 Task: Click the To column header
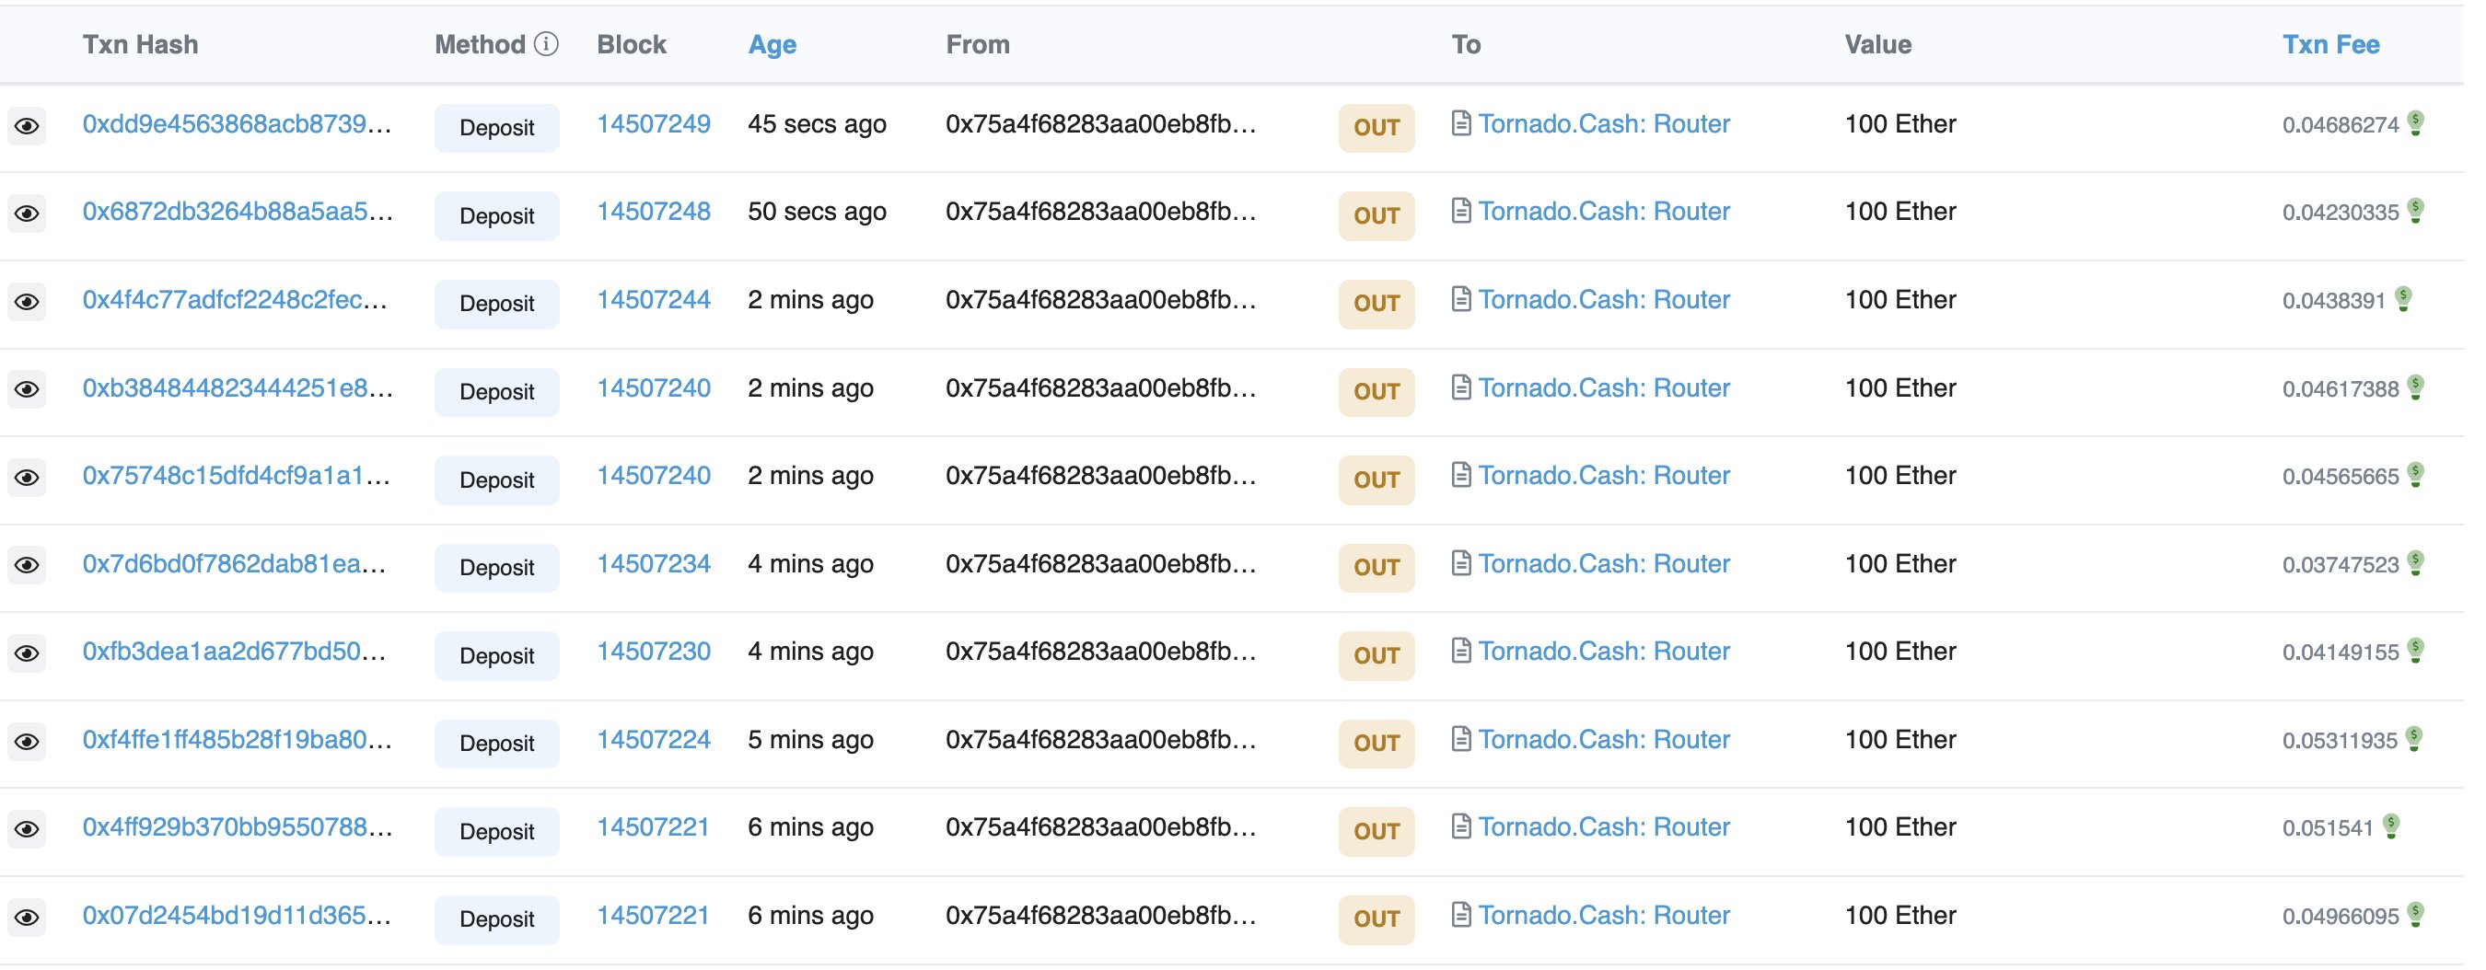point(1466,44)
